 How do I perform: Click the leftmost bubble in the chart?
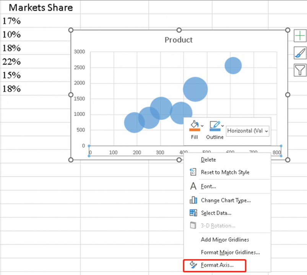pyautogui.click(x=134, y=123)
